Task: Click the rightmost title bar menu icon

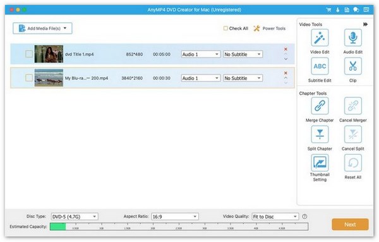Action: click(x=366, y=10)
